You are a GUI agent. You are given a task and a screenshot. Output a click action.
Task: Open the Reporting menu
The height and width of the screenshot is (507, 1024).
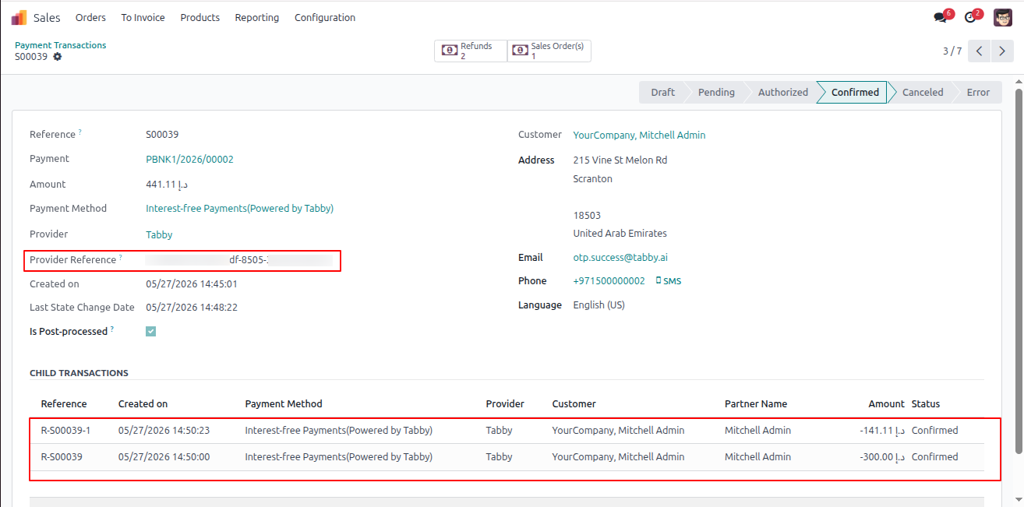(x=256, y=17)
